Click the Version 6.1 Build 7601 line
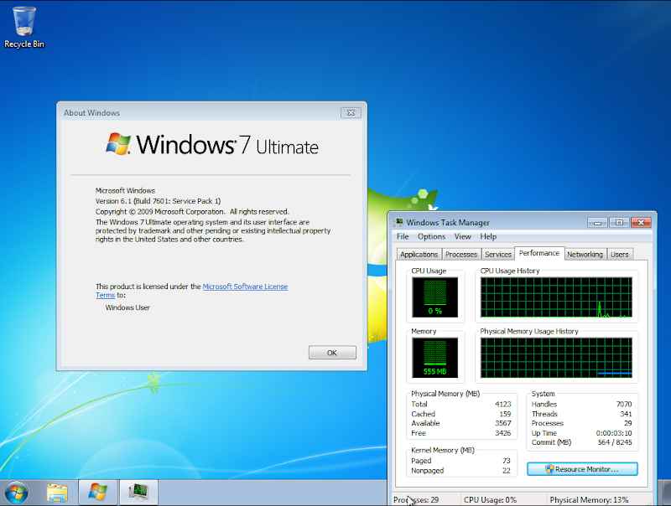 coord(158,201)
